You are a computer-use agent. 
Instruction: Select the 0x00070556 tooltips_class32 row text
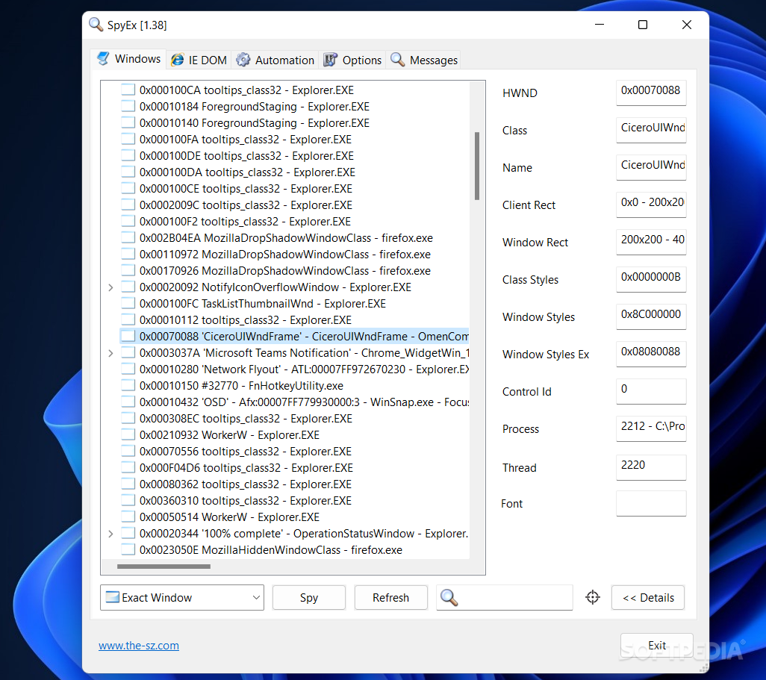pyautogui.click(x=245, y=452)
